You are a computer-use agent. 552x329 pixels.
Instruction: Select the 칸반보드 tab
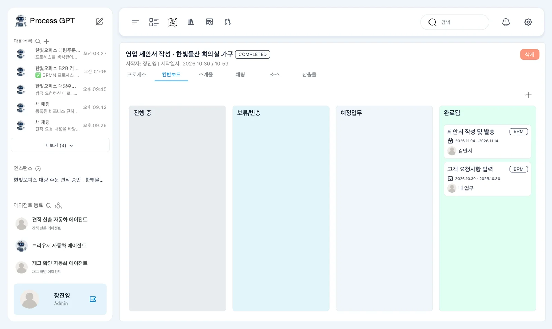point(171,75)
